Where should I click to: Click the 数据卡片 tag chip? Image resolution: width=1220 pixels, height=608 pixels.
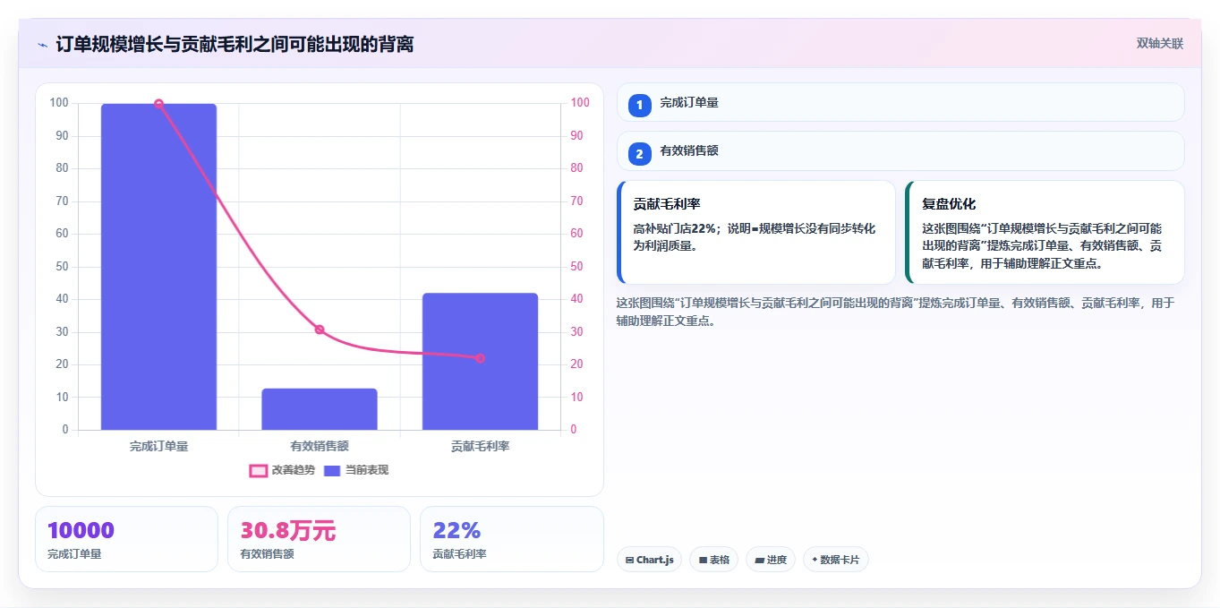pos(835,560)
